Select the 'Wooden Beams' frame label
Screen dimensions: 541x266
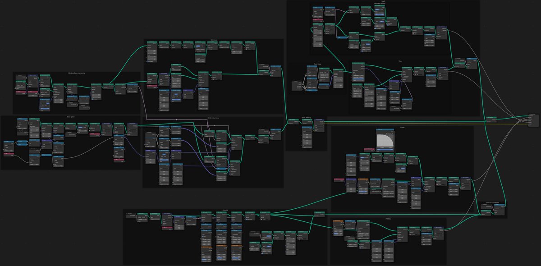[x=380, y=5]
